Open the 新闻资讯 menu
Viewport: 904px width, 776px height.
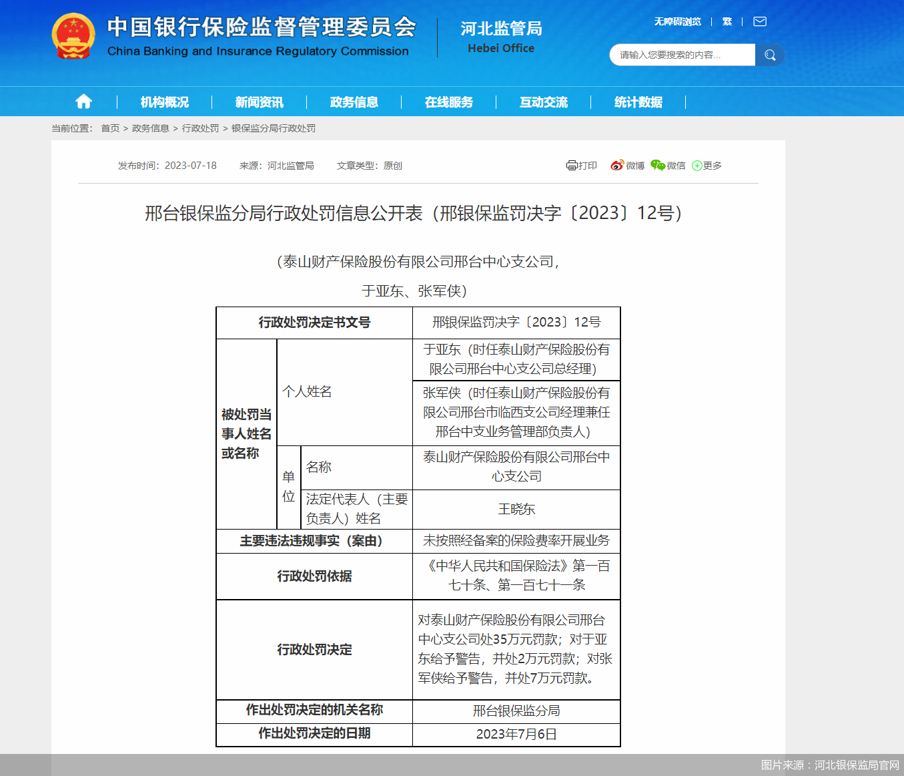click(x=259, y=102)
